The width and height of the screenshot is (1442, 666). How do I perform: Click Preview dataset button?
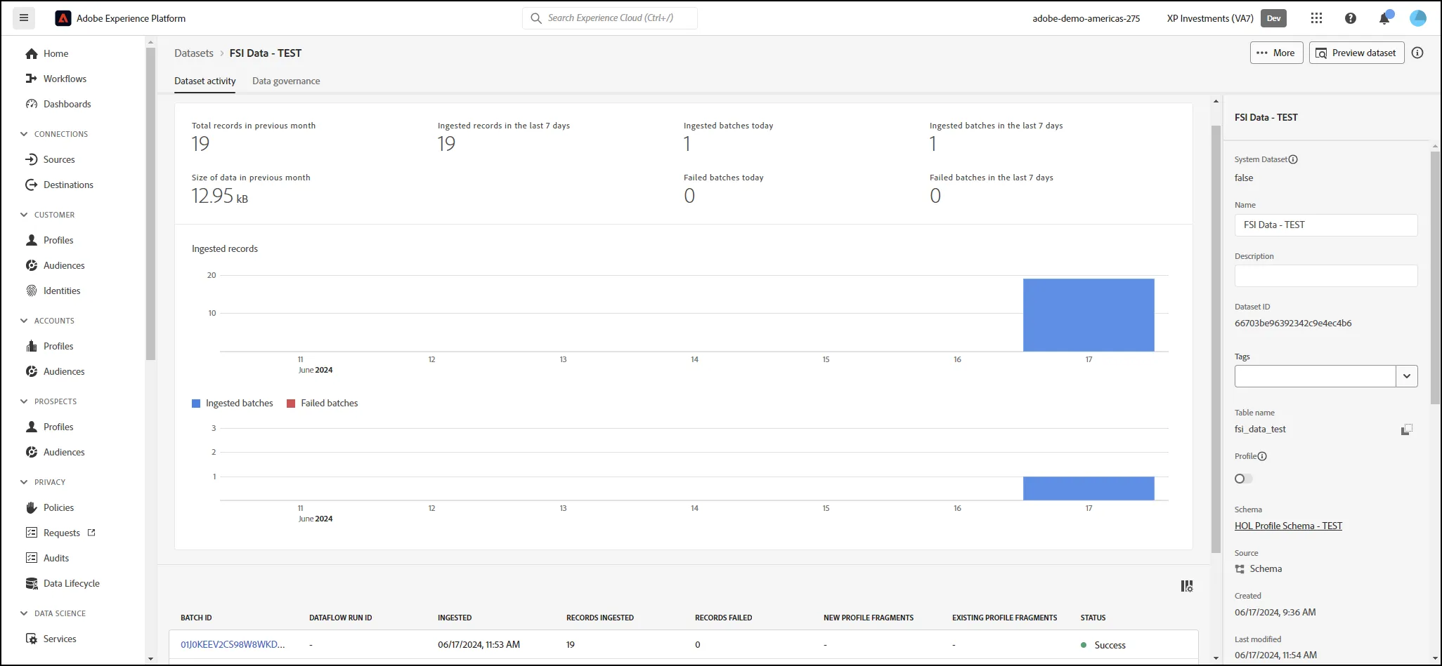click(x=1356, y=53)
